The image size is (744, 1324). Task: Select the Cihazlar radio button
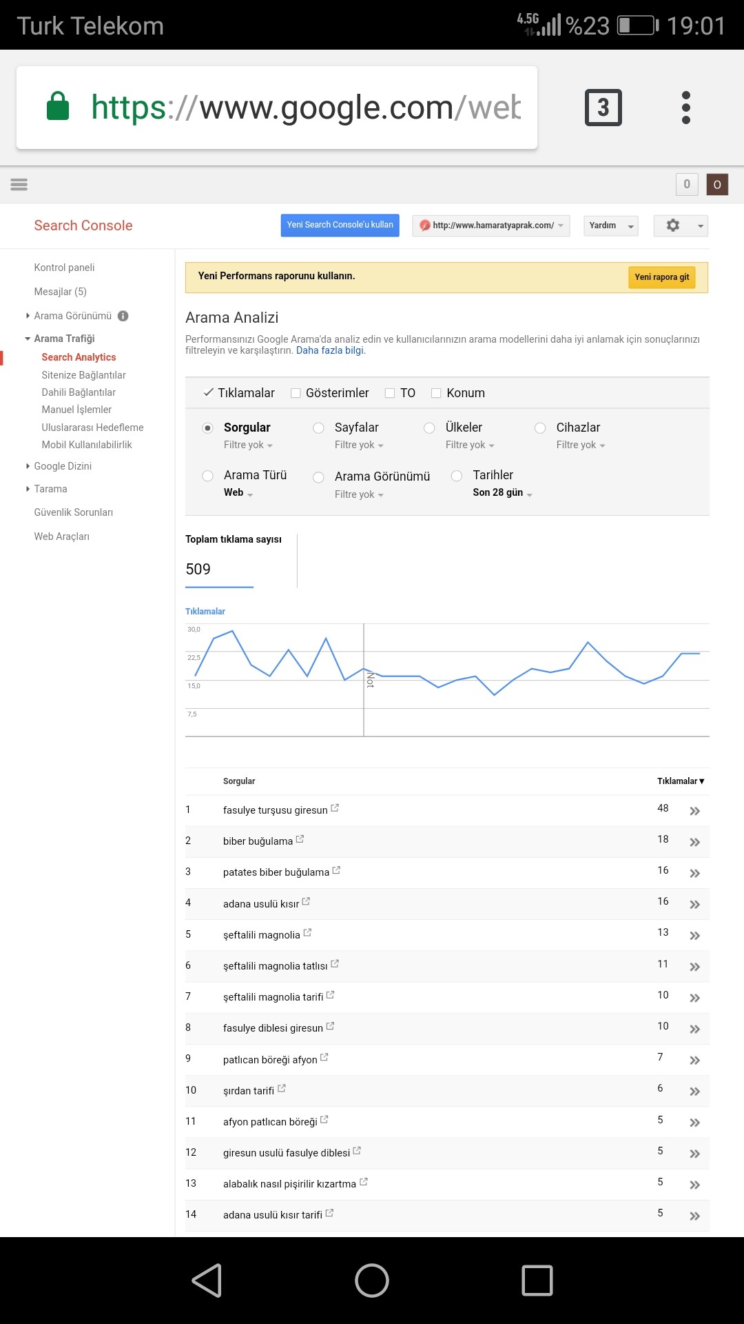click(x=540, y=428)
